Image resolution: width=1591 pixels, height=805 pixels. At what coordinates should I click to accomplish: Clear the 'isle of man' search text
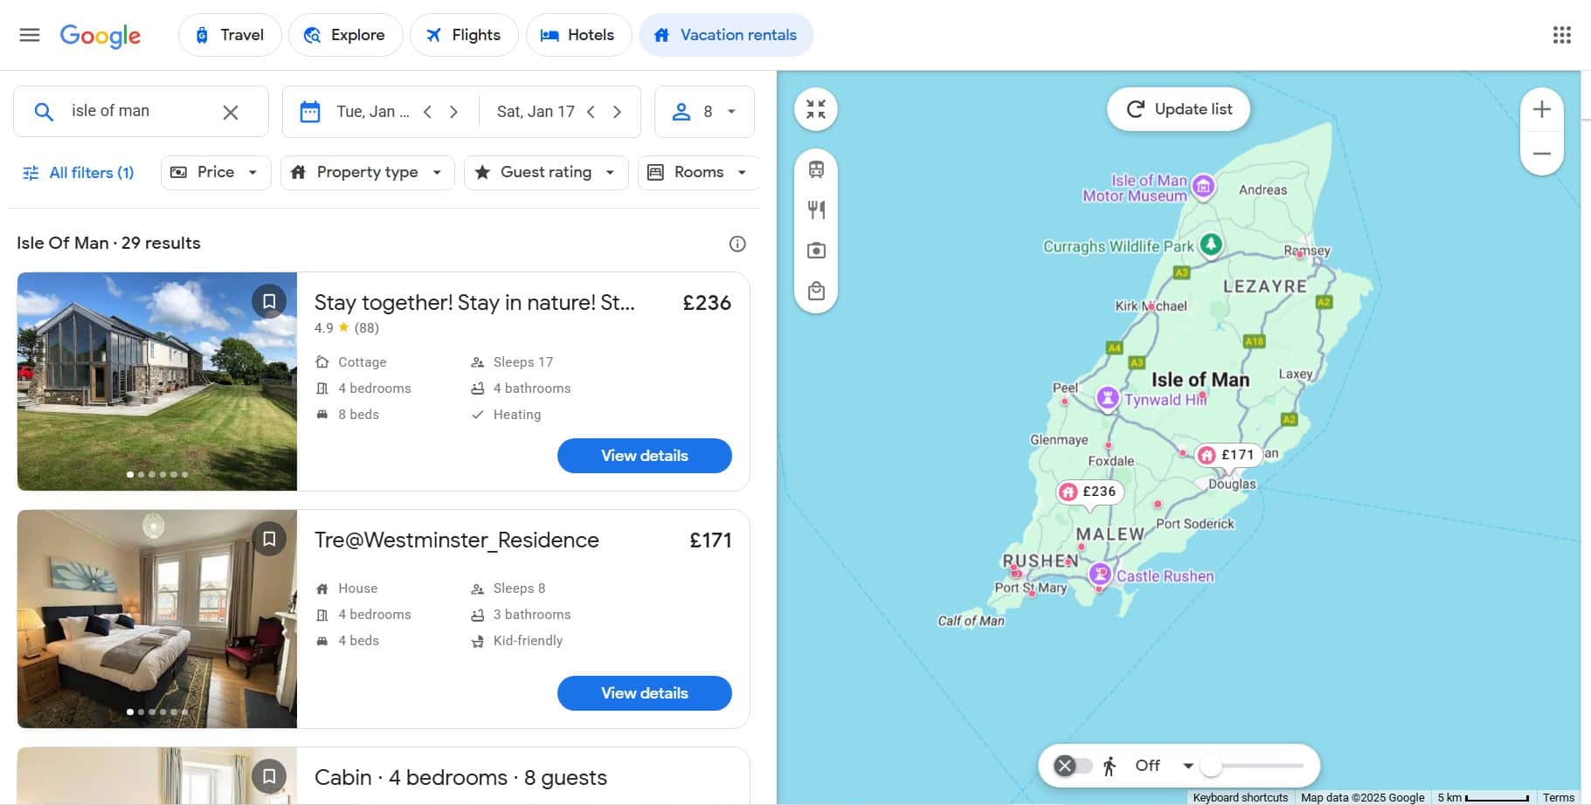[231, 112]
